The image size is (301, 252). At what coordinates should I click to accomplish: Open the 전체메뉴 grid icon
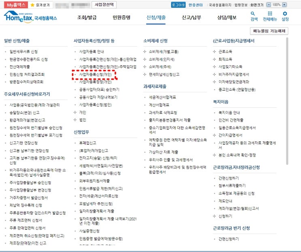tap(270, 13)
